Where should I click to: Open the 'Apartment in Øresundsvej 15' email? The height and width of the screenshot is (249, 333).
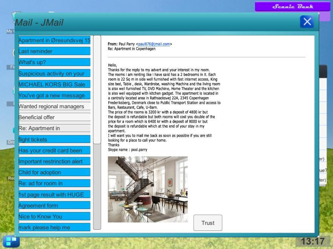pos(54,40)
